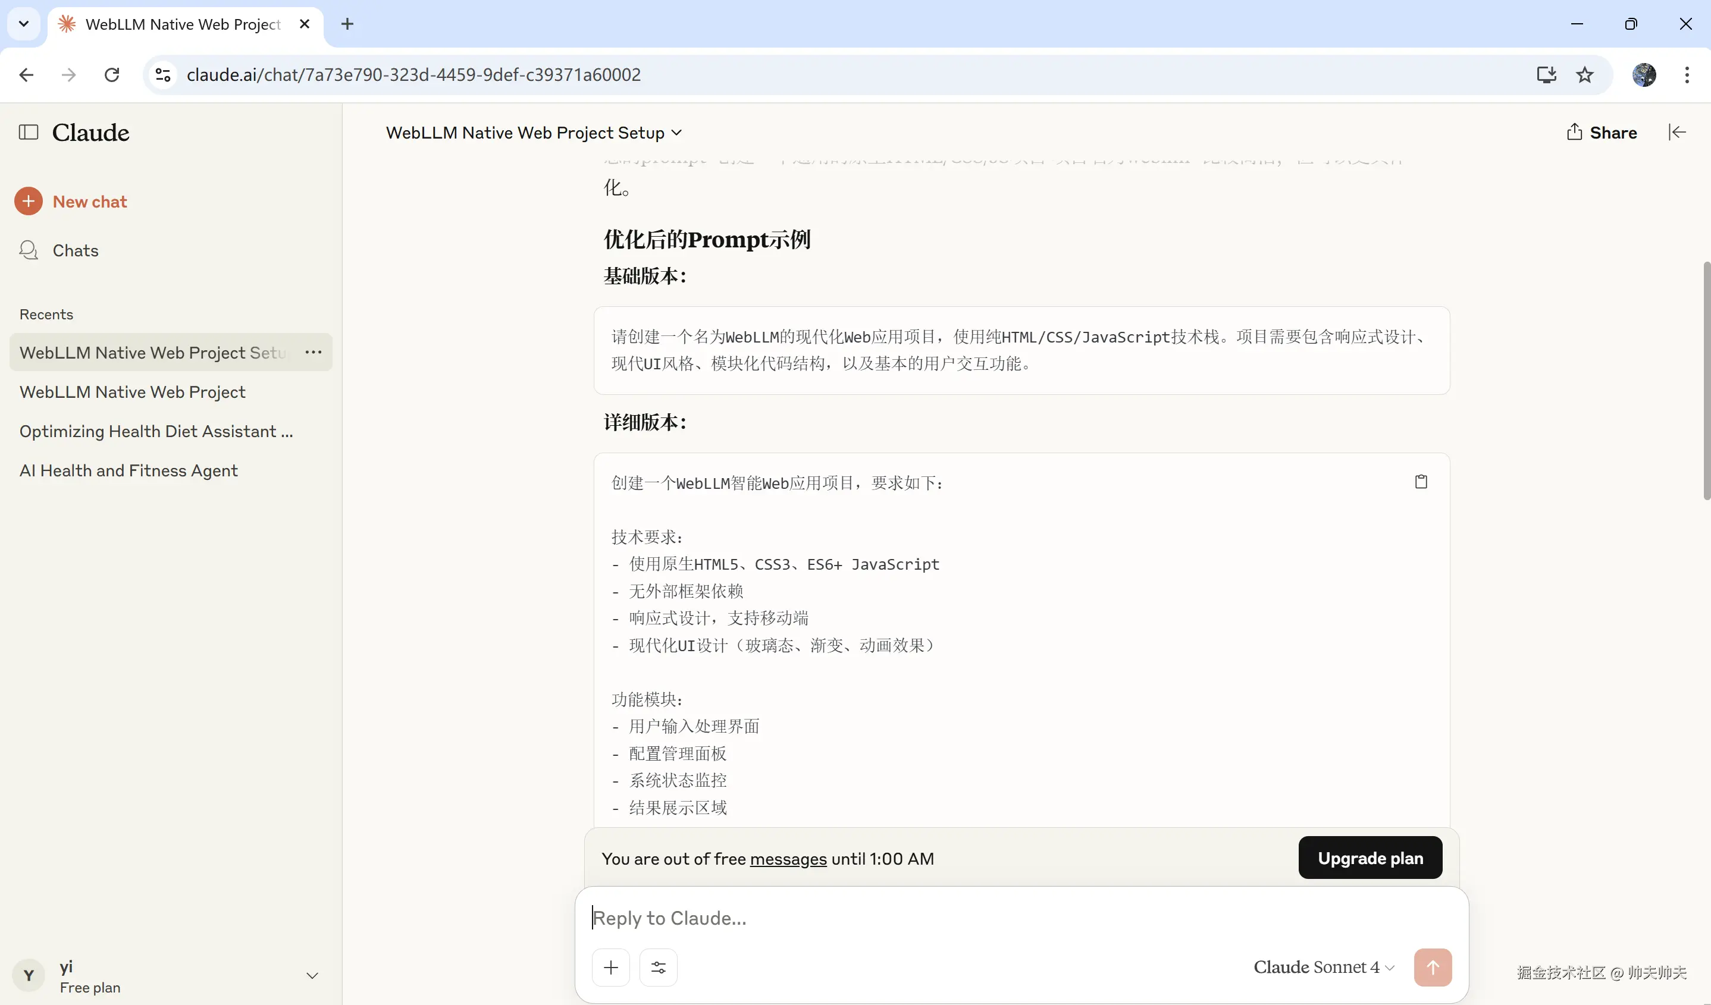Follow the messages link in limit notice
Screen dimensions: 1711x1005
point(788,859)
